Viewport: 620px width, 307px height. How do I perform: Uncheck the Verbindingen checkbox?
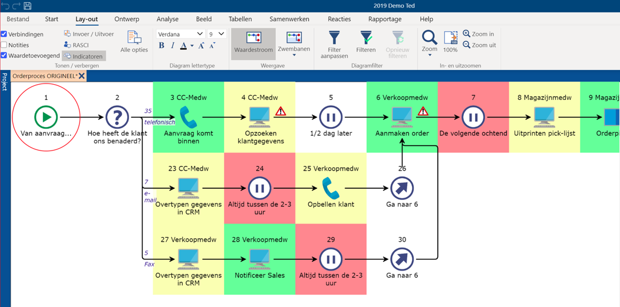pyautogui.click(x=4, y=34)
